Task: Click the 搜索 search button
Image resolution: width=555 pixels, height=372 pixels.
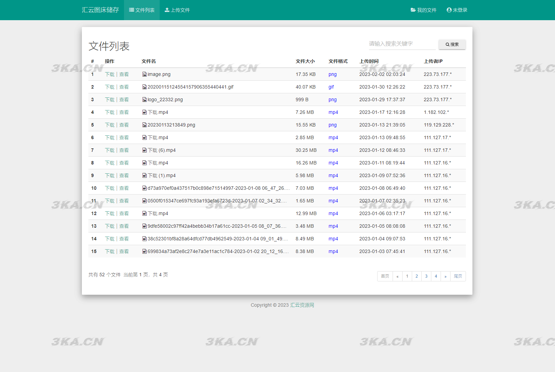Action: [452, 44]
